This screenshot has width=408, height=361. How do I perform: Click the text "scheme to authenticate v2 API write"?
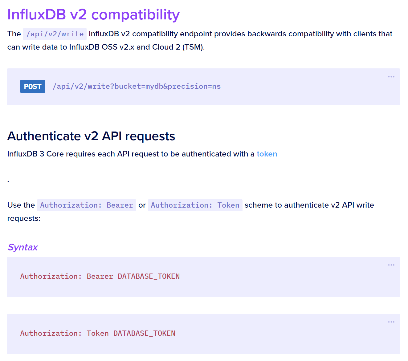309,205
